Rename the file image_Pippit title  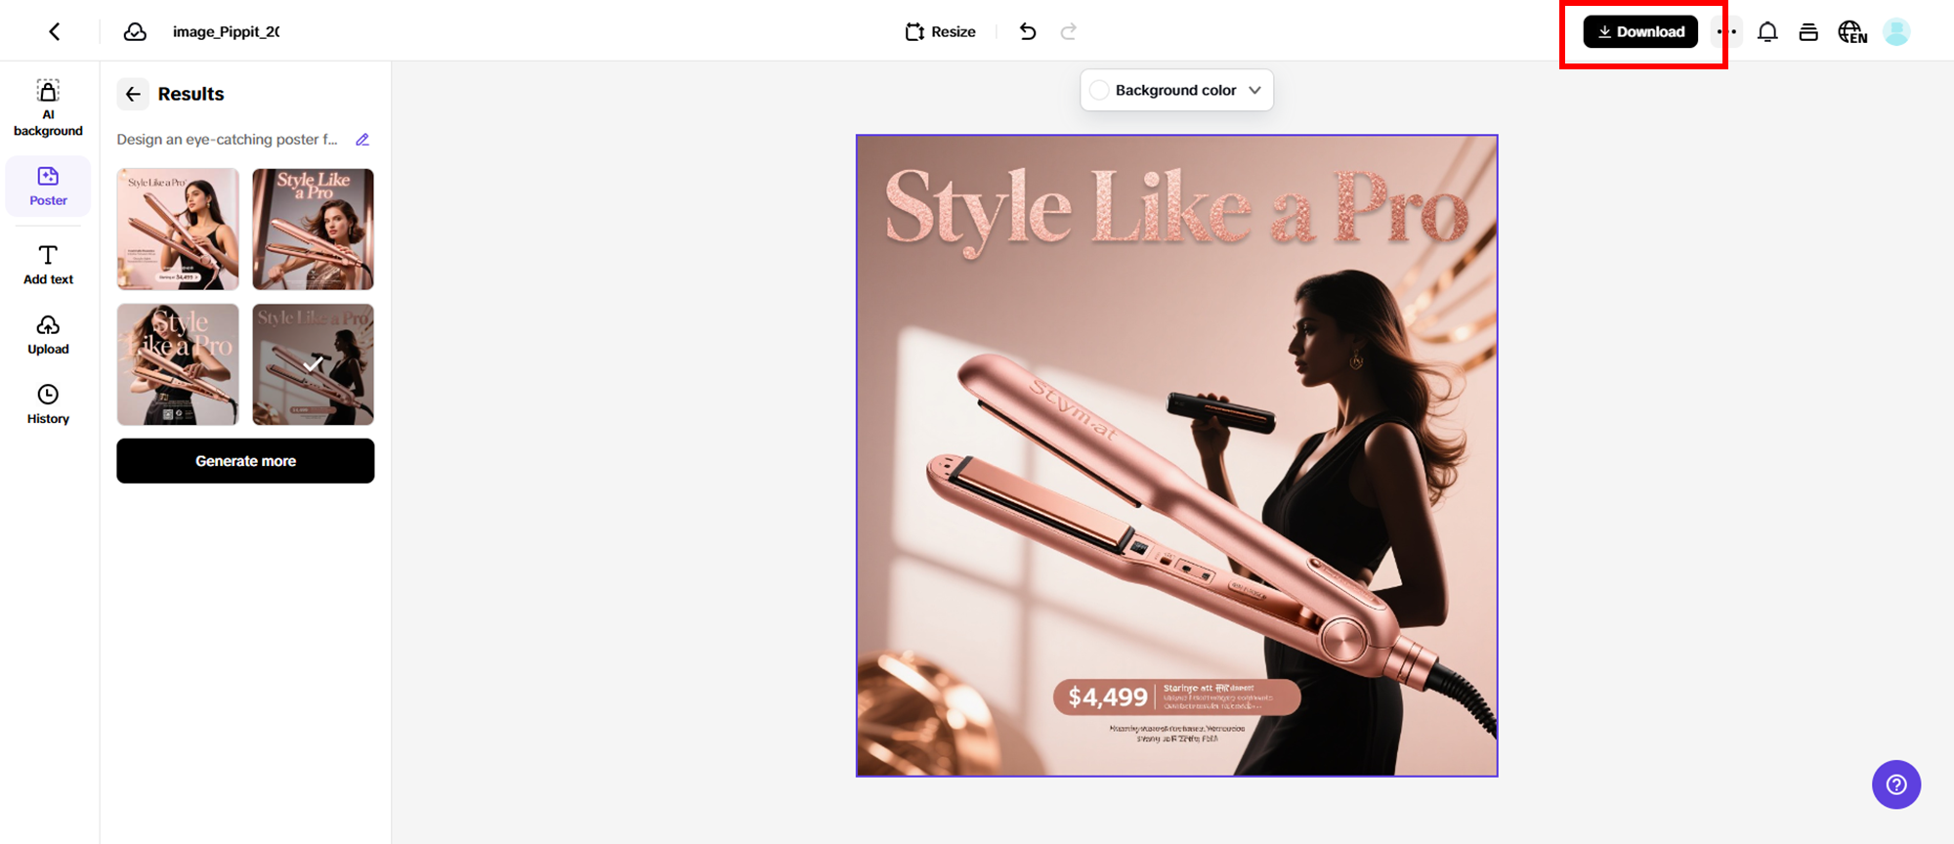[x=226, y=31]
